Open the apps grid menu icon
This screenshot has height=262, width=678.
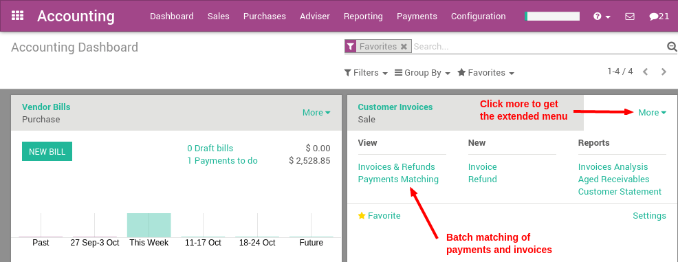pyautogui.click(x=17, y=16)
